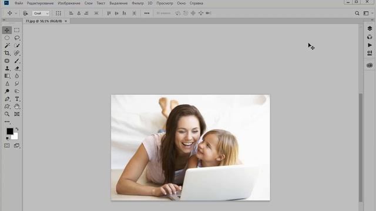Open the Файл menu
The width and height of the screenshot is (376, 211).
click(19, 3)
